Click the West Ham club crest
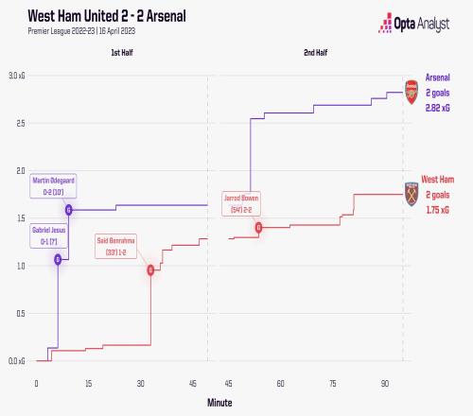This screenshot has width=473, height=416. (412, 194)
